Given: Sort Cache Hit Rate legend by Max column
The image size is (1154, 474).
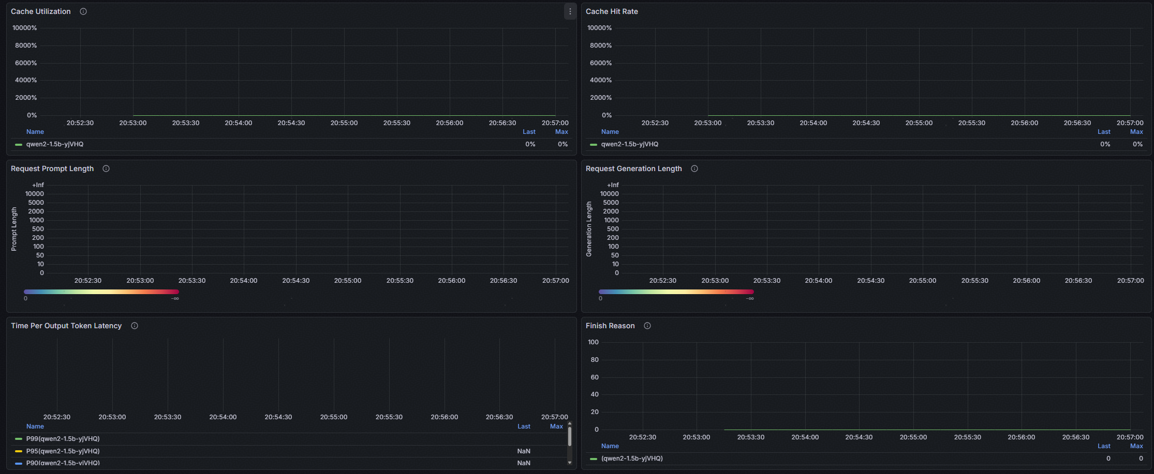Looking at the screenshot, I should click(x=1136, y=132).
